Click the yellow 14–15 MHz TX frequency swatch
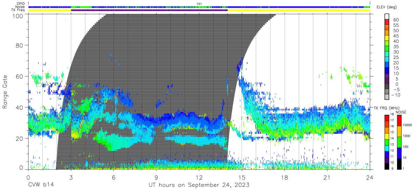The height and width of the screenshot is (192, 416). (388, 136)
